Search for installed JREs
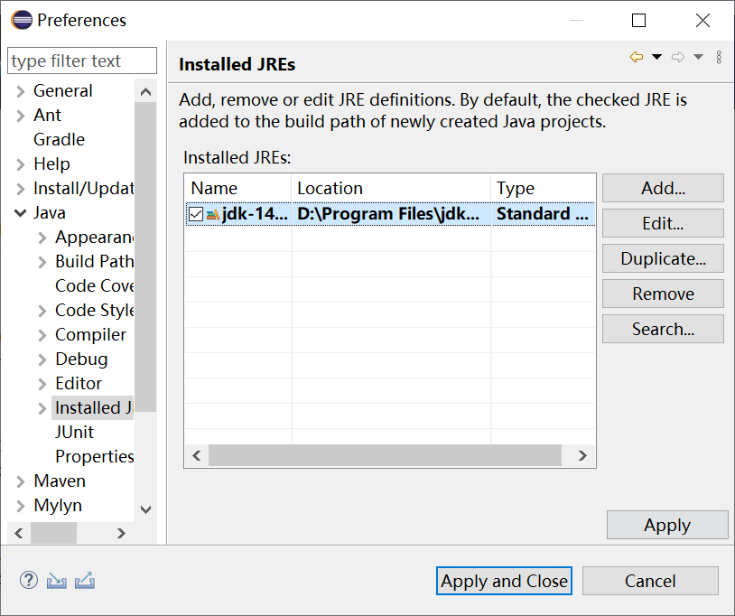This screenshot has height=616, width=735. 663,329
